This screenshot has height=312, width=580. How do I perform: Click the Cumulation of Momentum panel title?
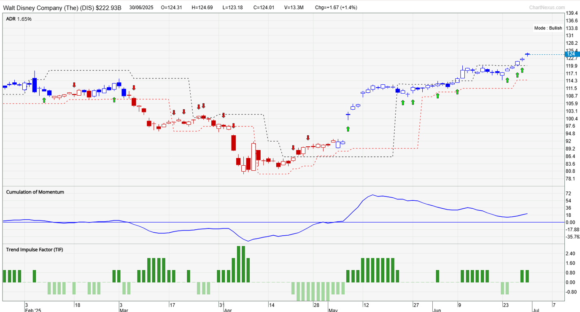pos(35,192)
